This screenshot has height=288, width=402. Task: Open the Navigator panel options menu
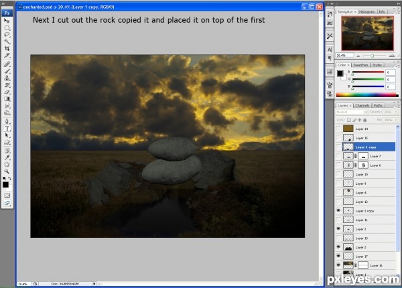click(398, 12)
